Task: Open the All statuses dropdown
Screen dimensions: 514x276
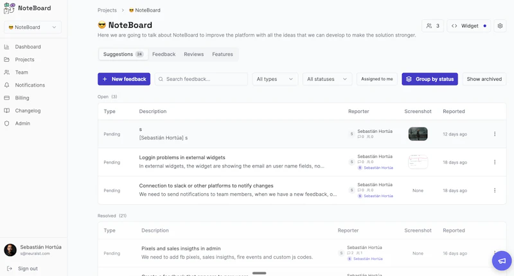Action: coord(327,79)
